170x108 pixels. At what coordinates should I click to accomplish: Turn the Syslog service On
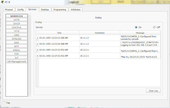click(136, 27)
